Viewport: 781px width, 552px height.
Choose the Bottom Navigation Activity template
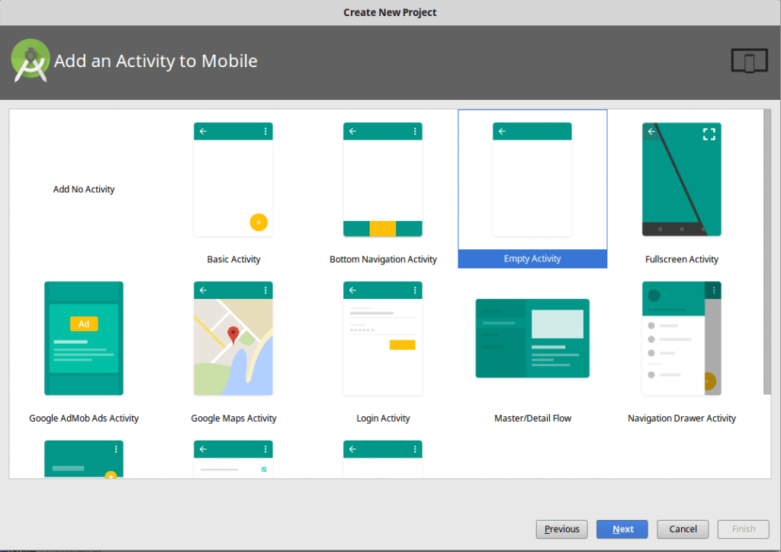tap(383, 179)
